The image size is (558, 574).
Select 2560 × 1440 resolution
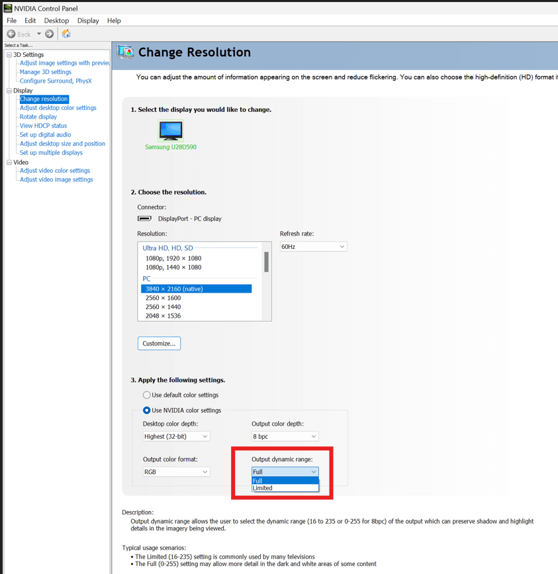click(163, 307)
